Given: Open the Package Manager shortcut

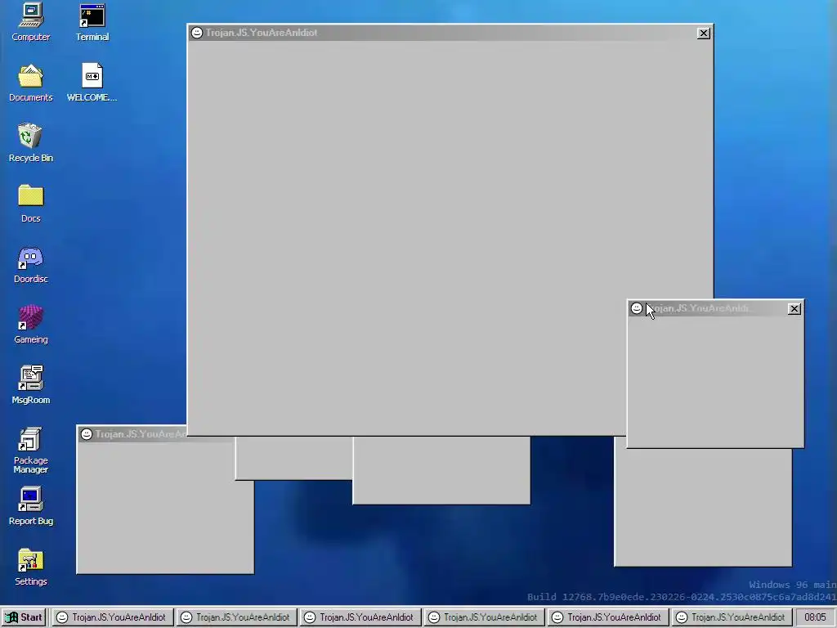Looking at the screenshot, I should (x=30, y=451).
